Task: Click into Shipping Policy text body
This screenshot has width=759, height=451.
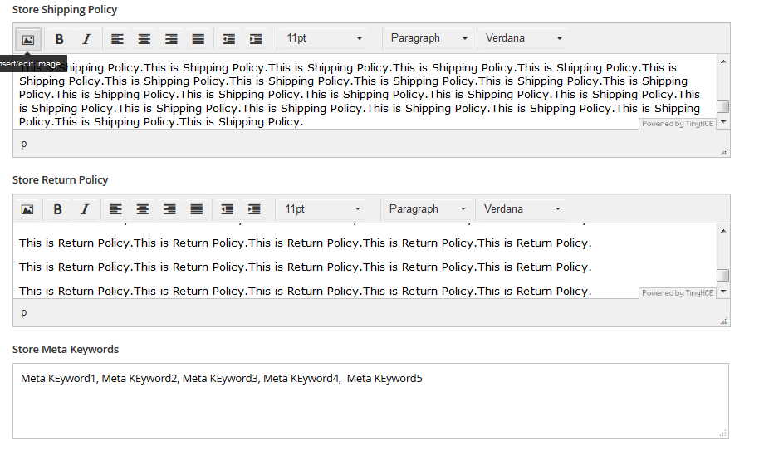Action: point(365,91)
